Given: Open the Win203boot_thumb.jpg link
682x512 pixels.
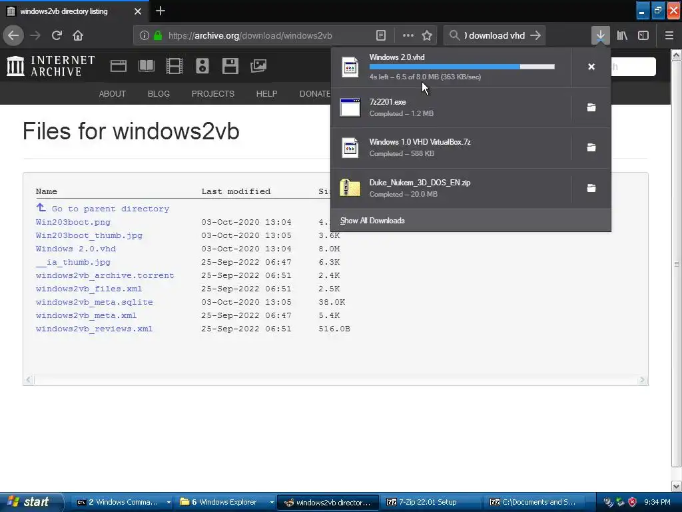Looking at the screenshot, I should (x=89, y=235).
